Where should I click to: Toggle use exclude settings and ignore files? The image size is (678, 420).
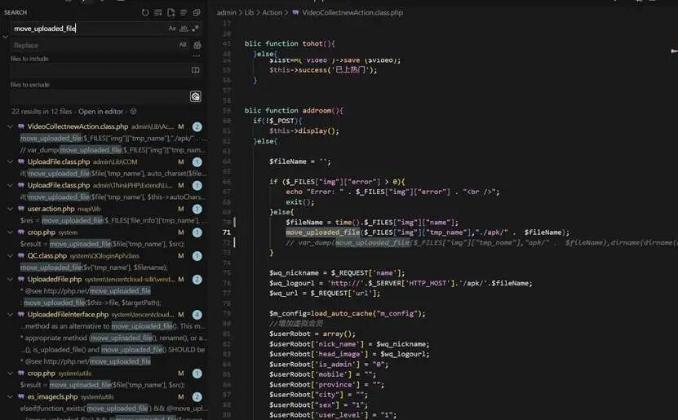click(196, 96)
